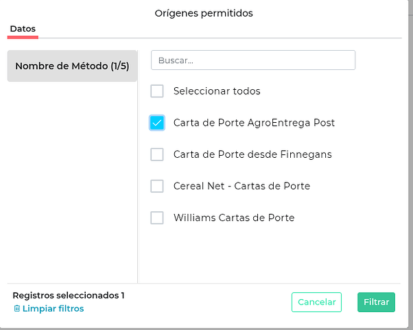This screenshot has width=413, height=330.
Task: Click the Seleccionar todos label text
Action: 217,91
